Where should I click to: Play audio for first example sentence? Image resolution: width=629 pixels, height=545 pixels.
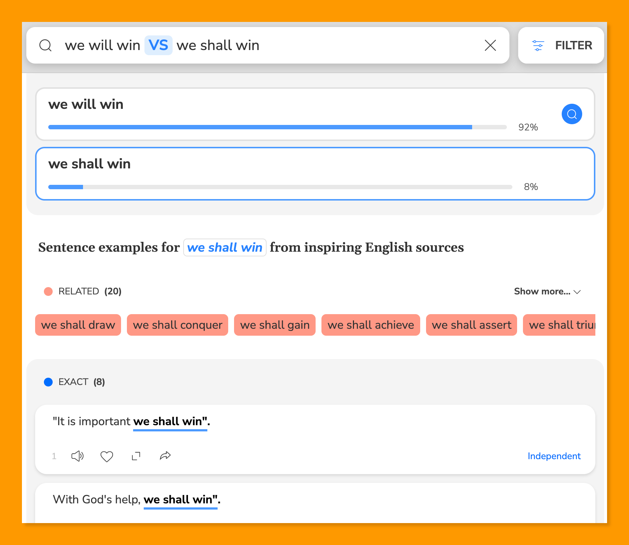click(x=77, y=456)
